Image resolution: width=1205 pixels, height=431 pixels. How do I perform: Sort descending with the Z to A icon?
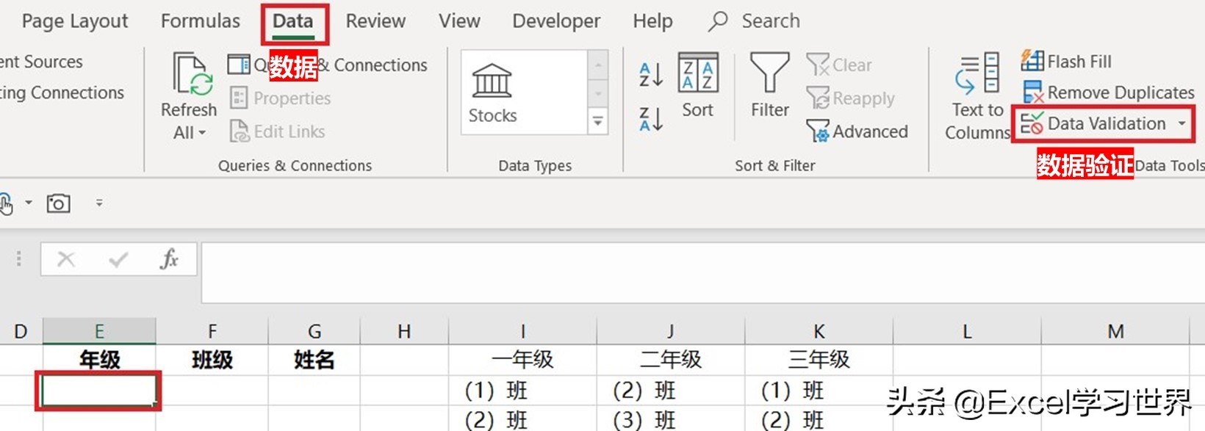point(651,118)
